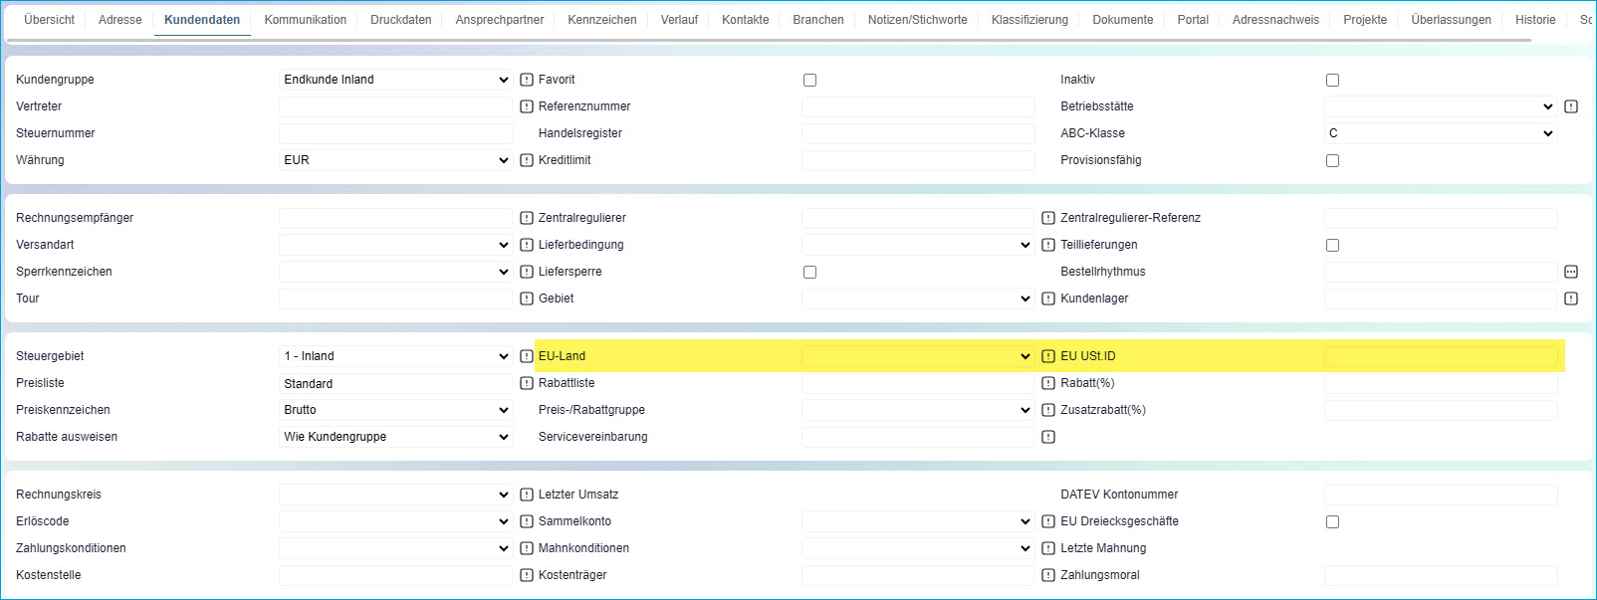Enable the Favorit checkbox
The image size is (1597, 600).
pos(809,81)
